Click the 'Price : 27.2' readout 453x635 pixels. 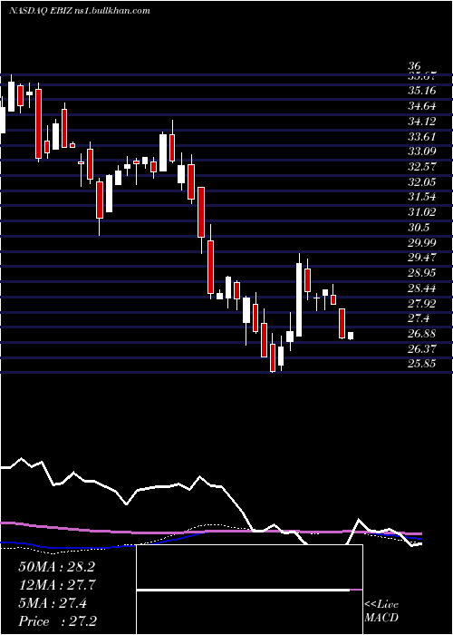tap(57, 621)
